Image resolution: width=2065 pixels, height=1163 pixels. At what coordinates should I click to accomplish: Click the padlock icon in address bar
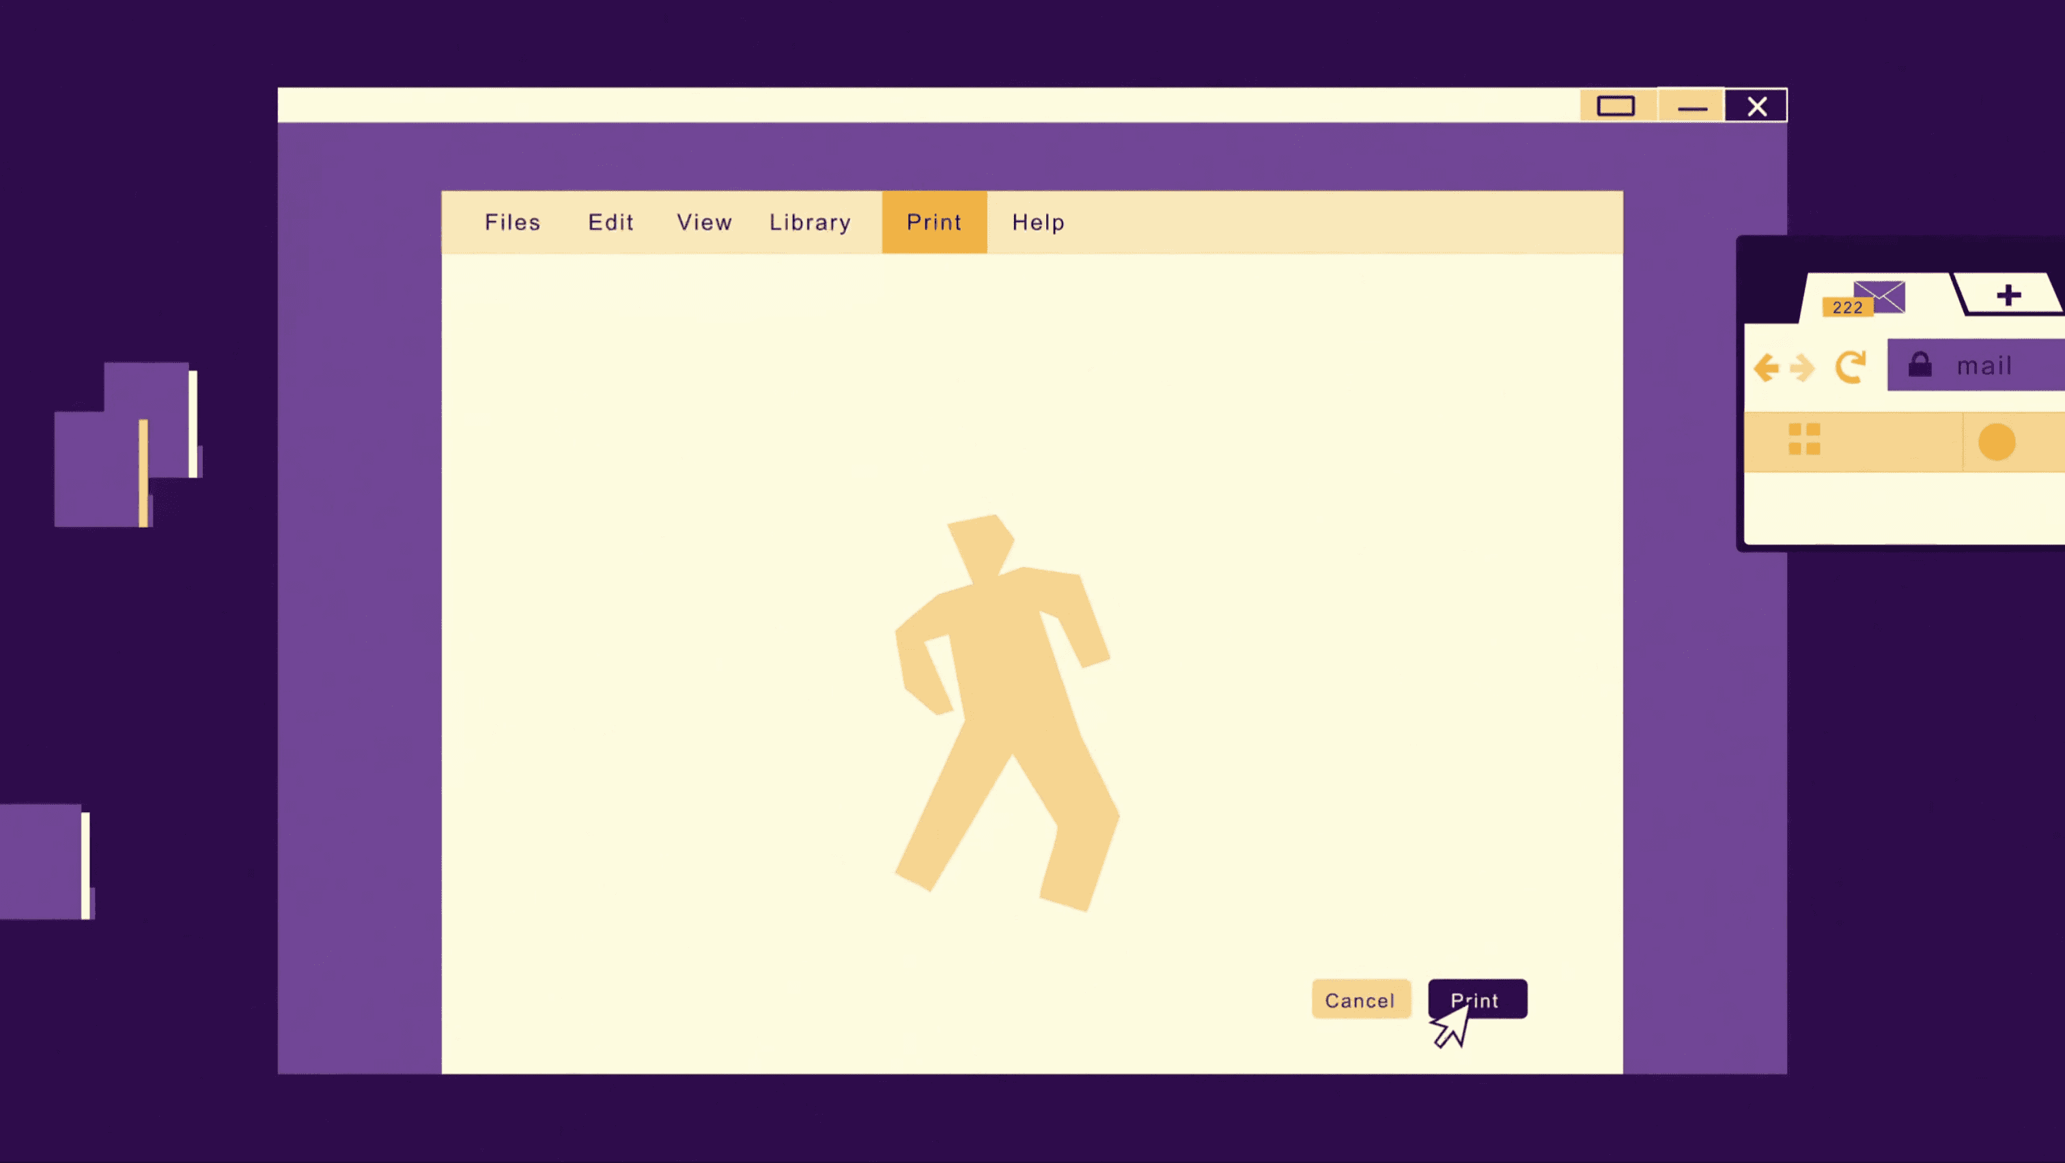1920,364
